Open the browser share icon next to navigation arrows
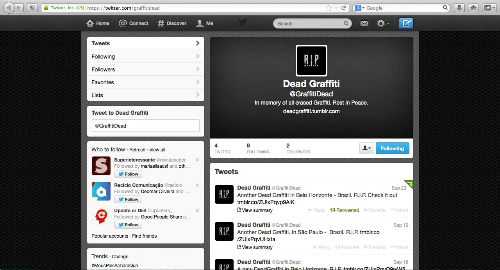Viewport: 500px width, 270px height. click(32, 8)
